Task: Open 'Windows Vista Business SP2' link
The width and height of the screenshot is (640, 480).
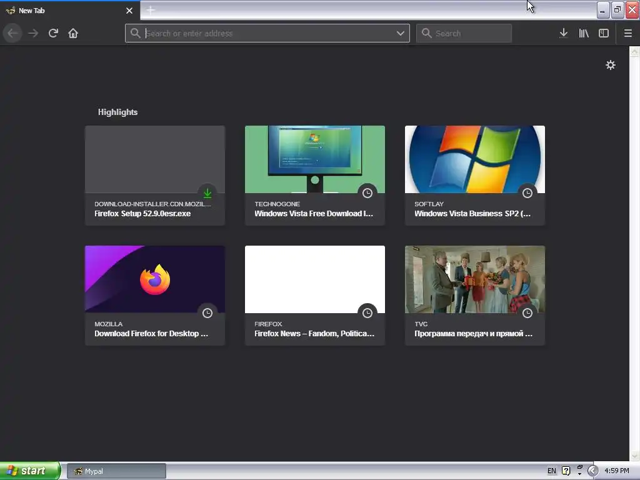Action: (472, 214)
